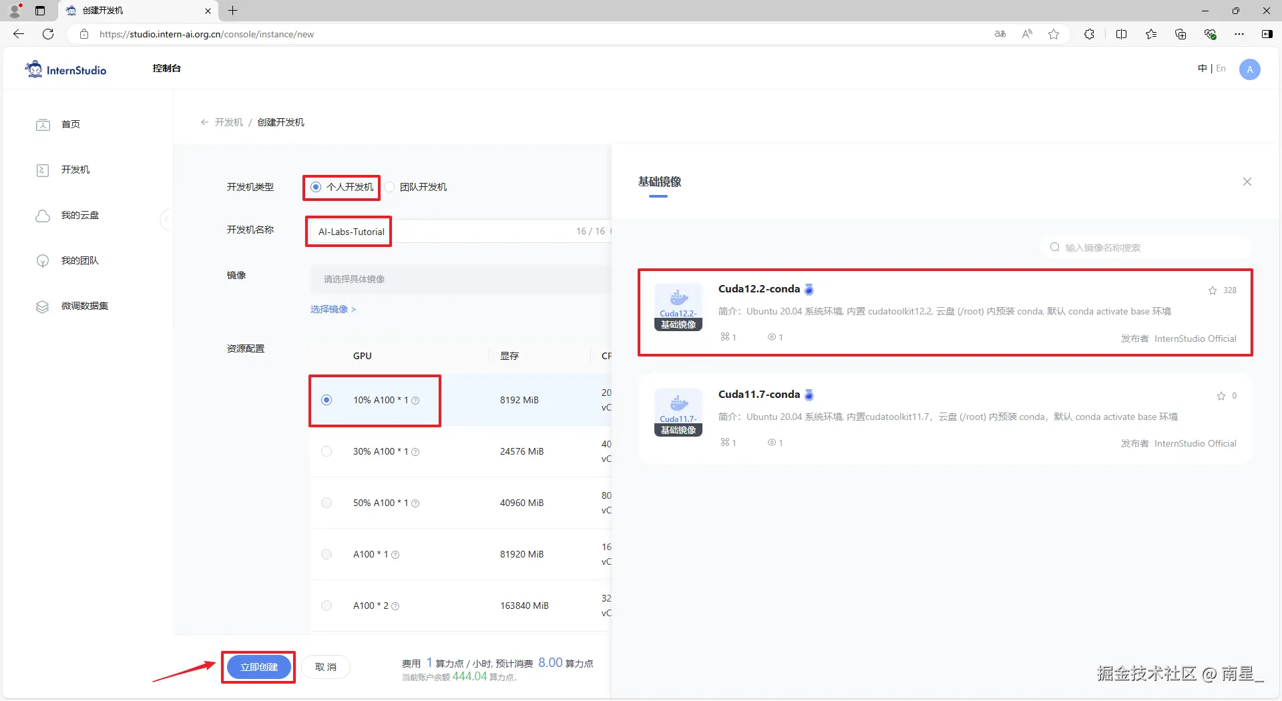Go to 微调数据集 in sidebar
The height and width of the screenshot is (701, 1282).
85,306
